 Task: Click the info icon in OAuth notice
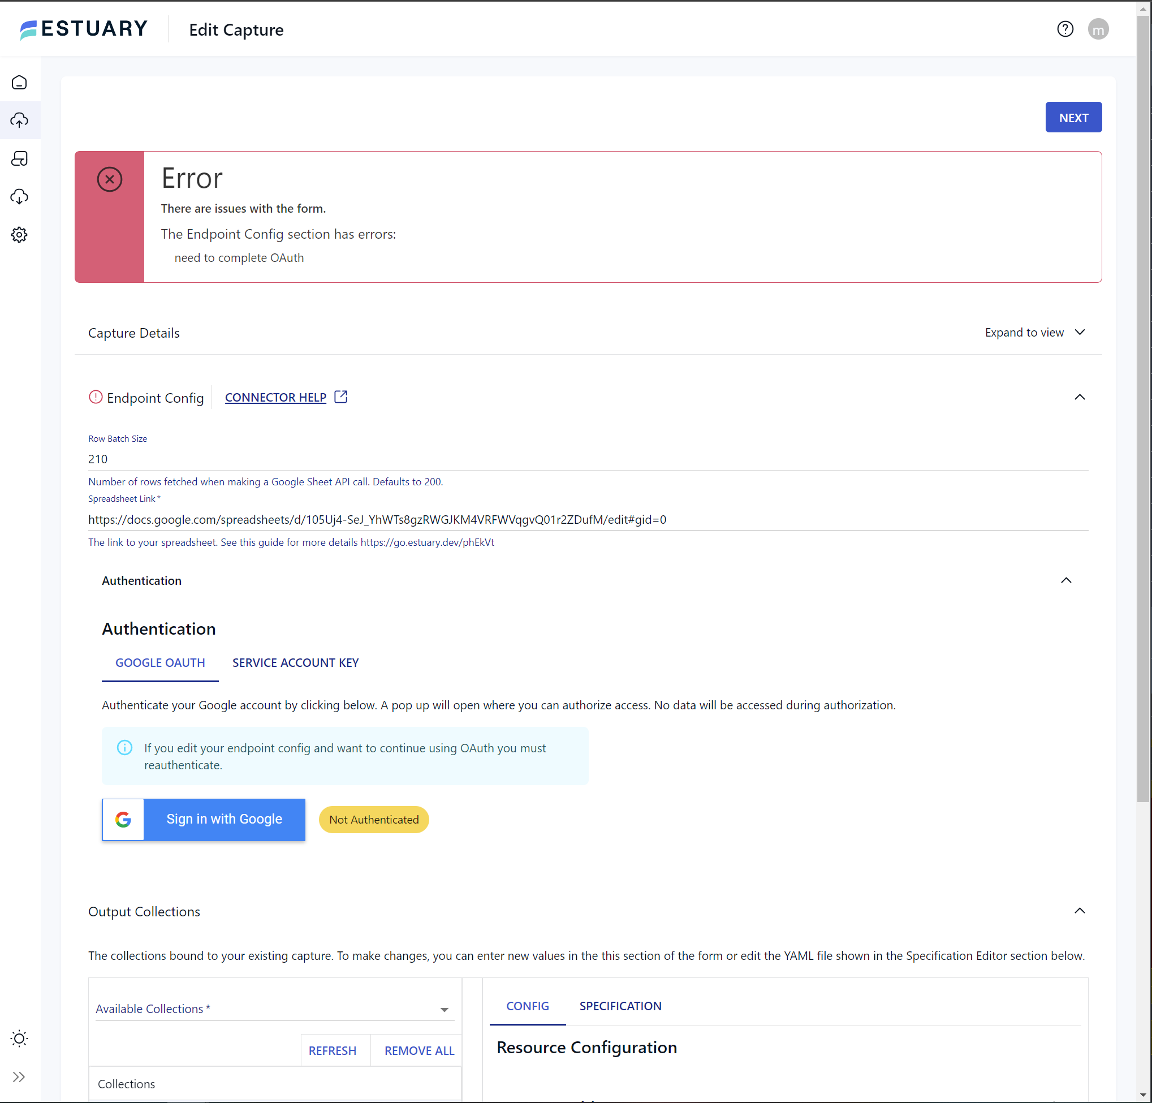pyautogui.click(x=124, y=748)
